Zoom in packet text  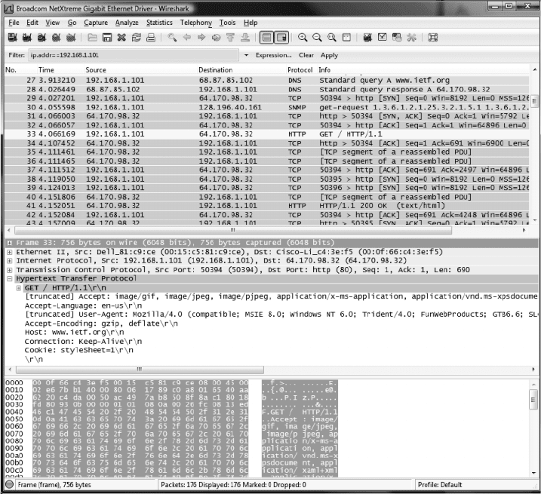click(x=303, y=37)
